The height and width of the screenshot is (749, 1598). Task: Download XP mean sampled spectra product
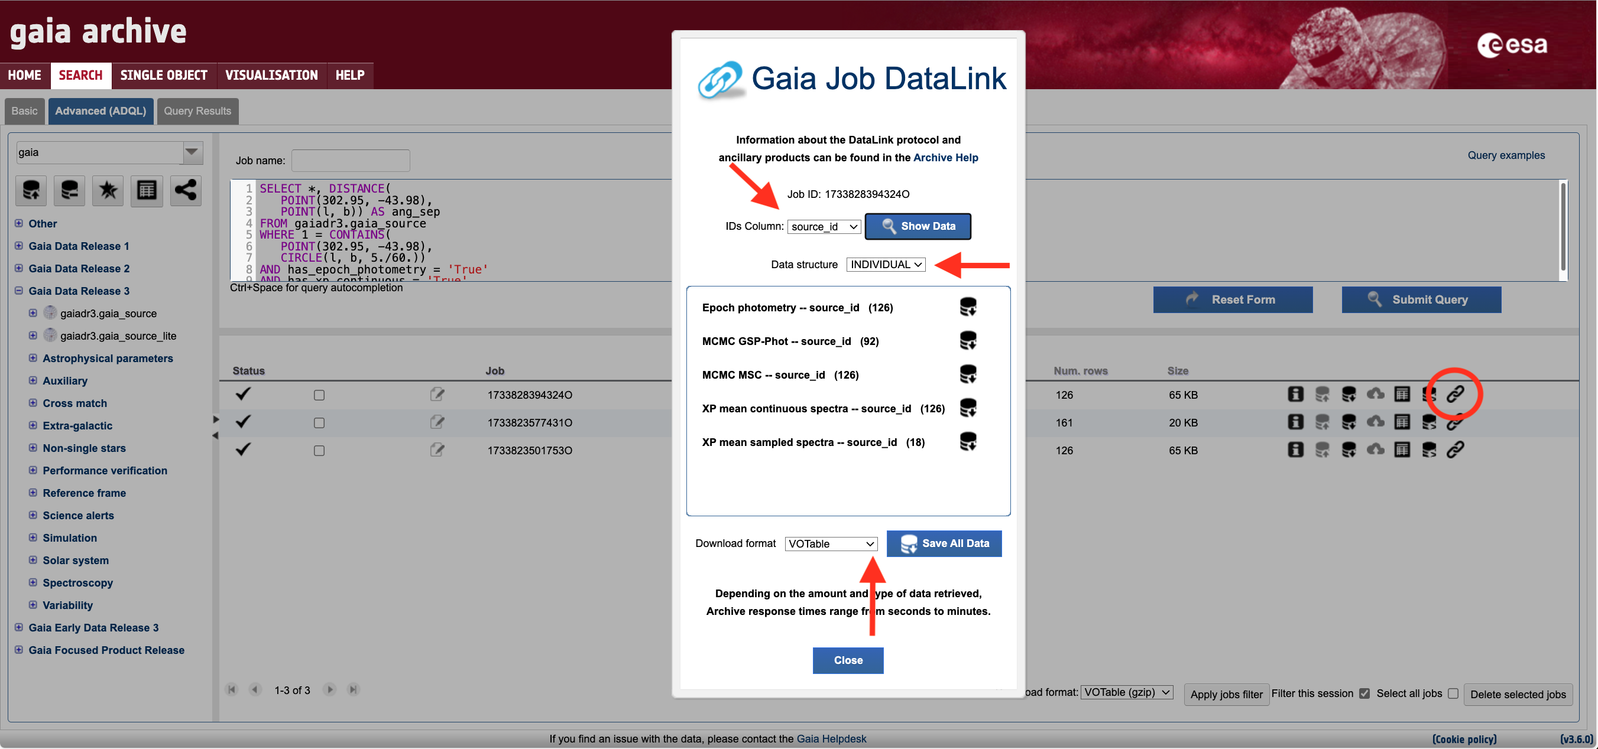pos(968,441)
